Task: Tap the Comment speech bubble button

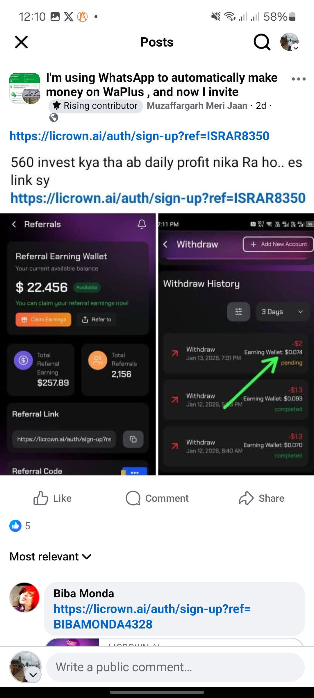Action: pos(157,498)
